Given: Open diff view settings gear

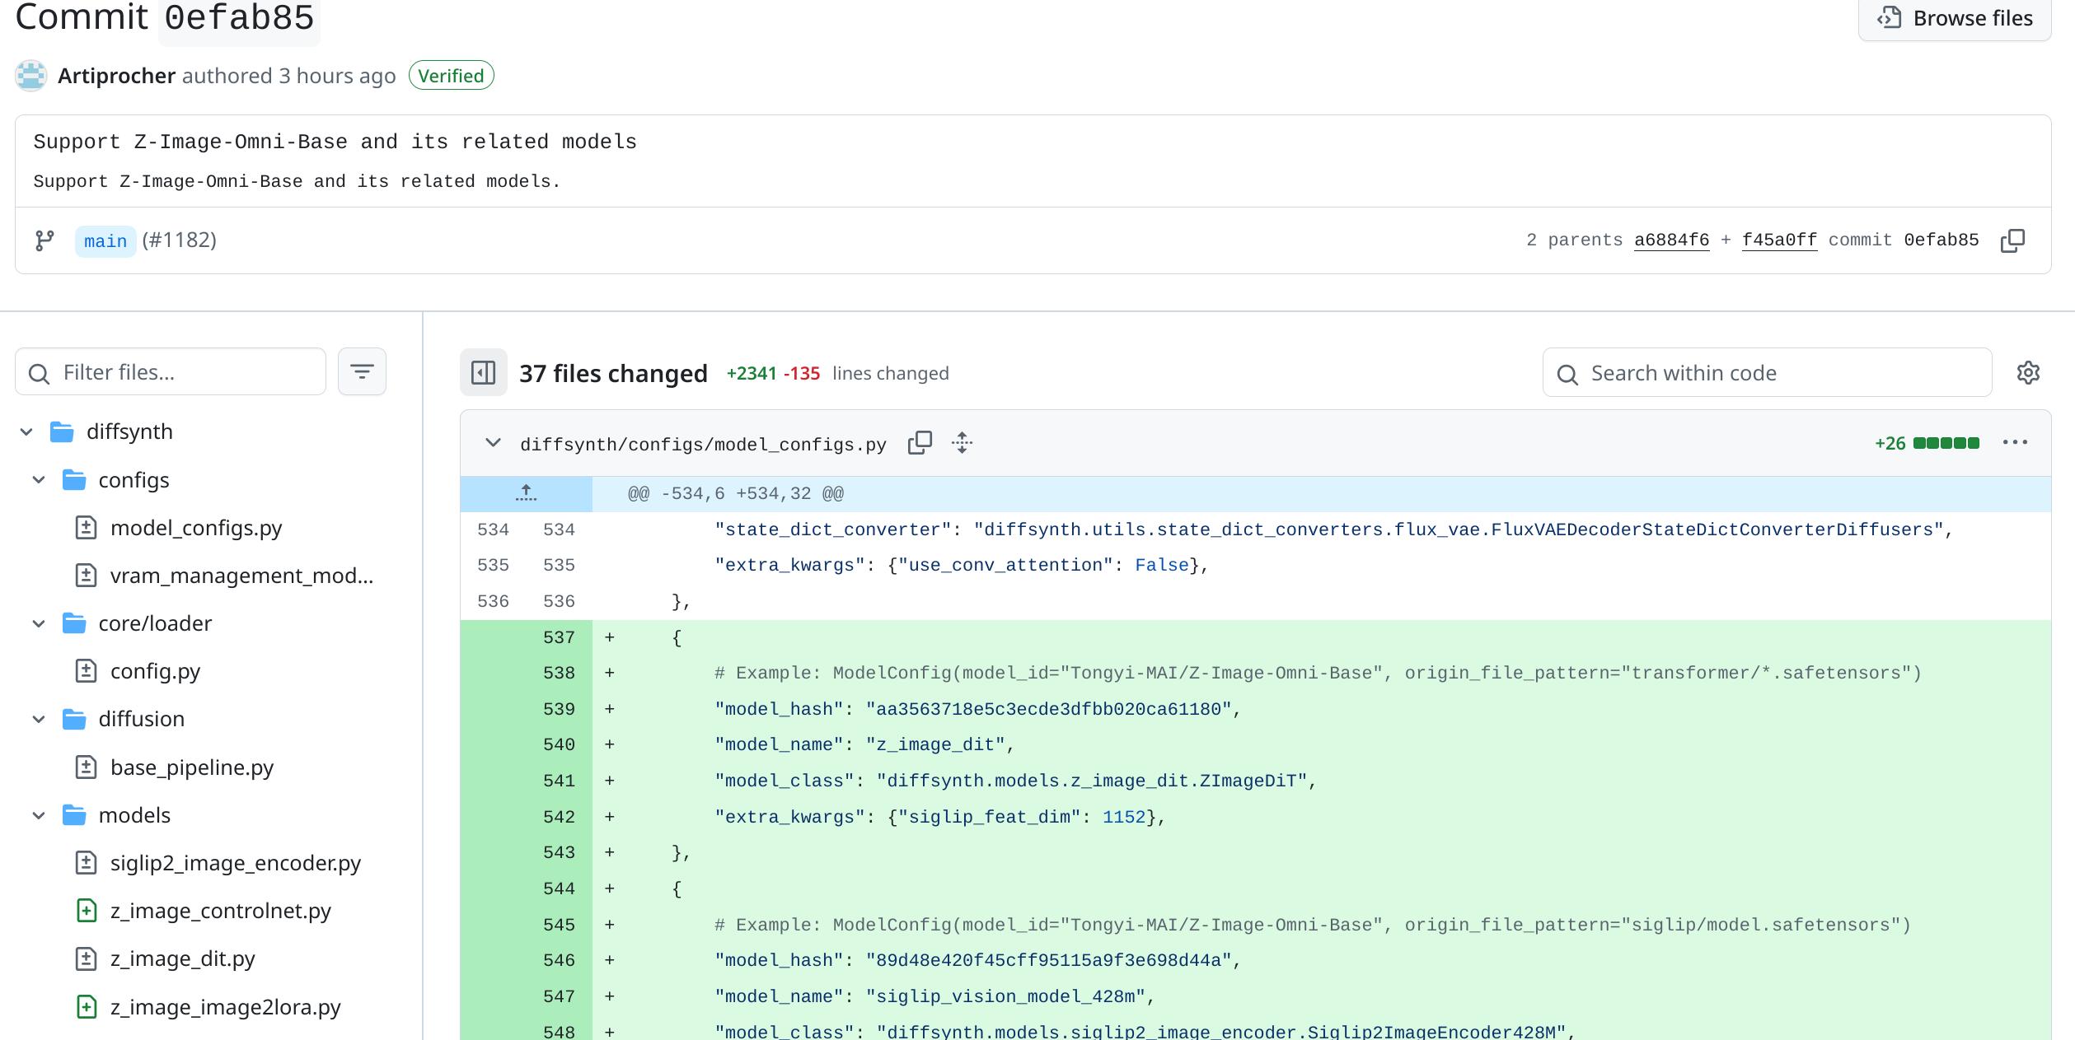Looking at the screenshot, I should coord(2028,373).
